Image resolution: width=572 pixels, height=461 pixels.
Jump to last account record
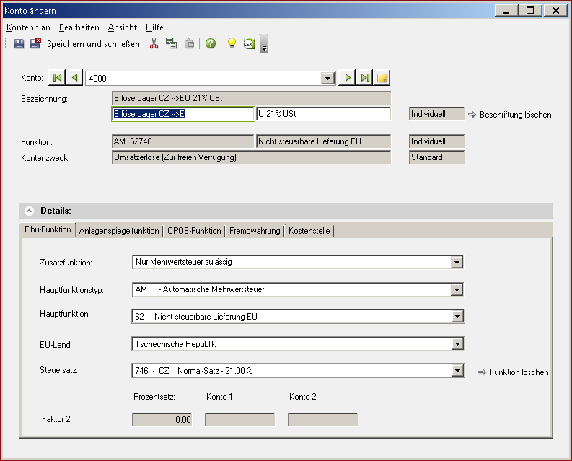364,77
